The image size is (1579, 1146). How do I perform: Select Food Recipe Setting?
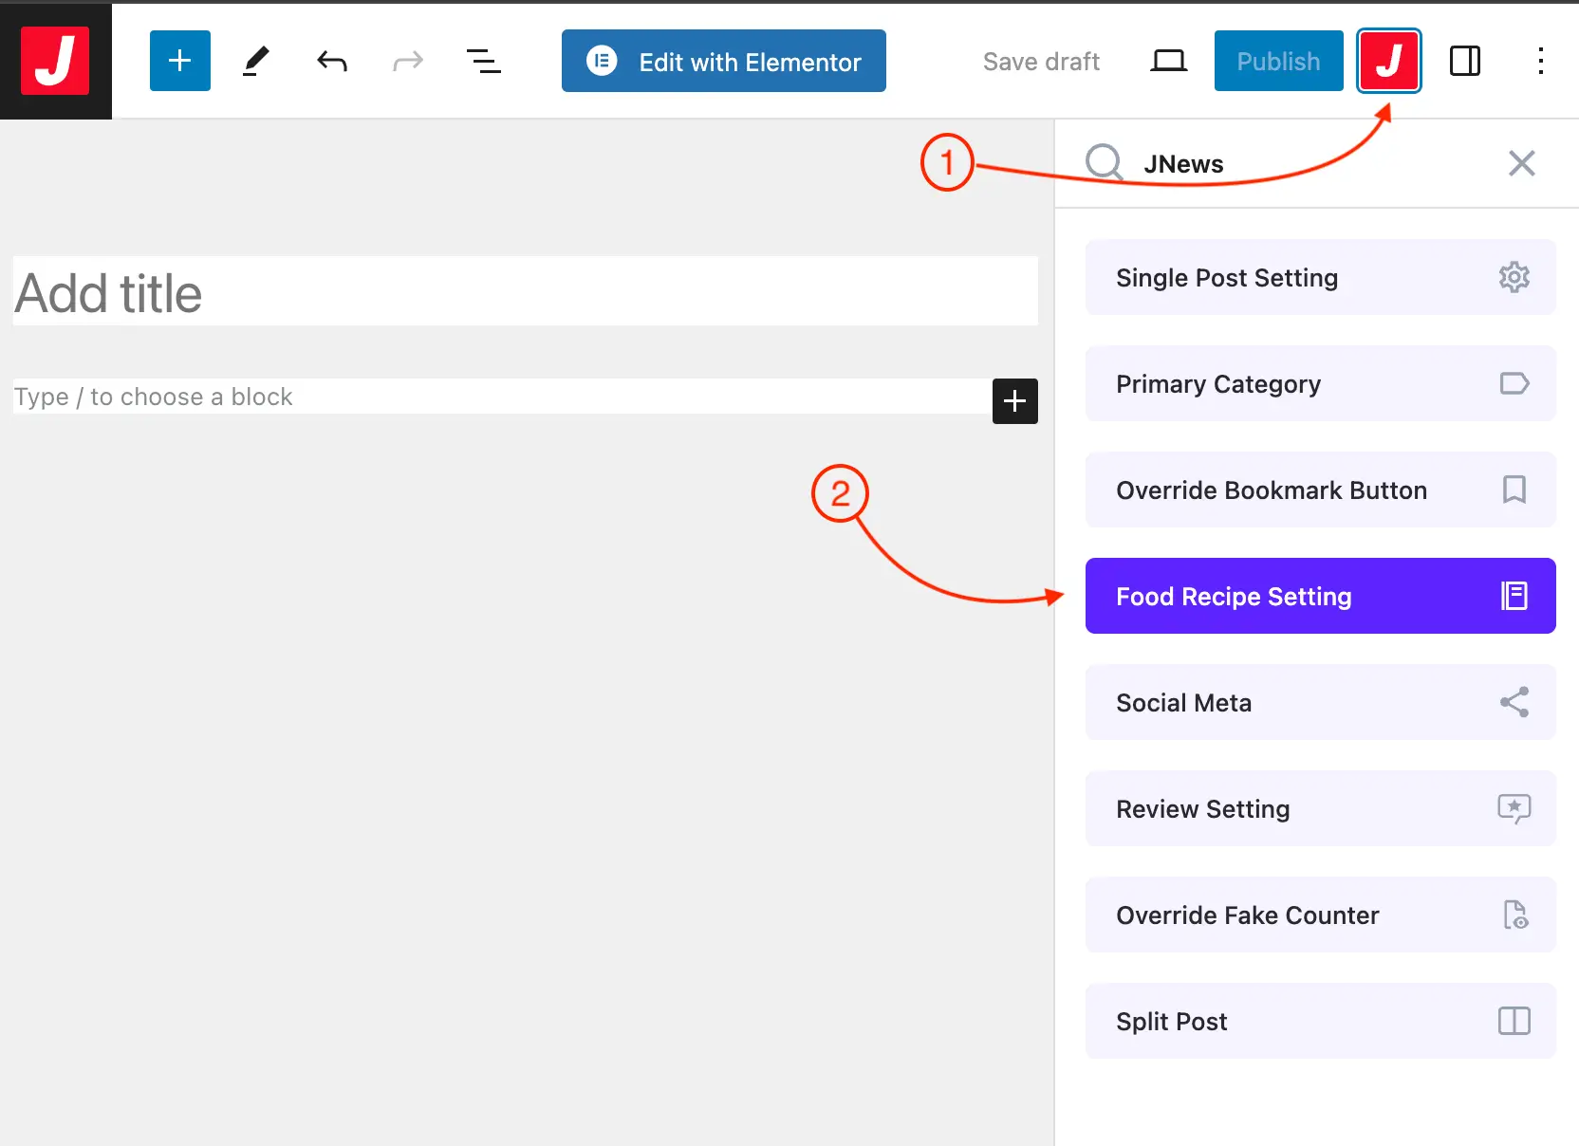tap(1320, 596)
